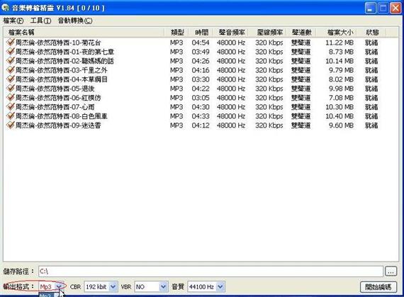Sort list by 檔案名稱 column header
This screenshot has height=297, width=404.
coord(84,32)
